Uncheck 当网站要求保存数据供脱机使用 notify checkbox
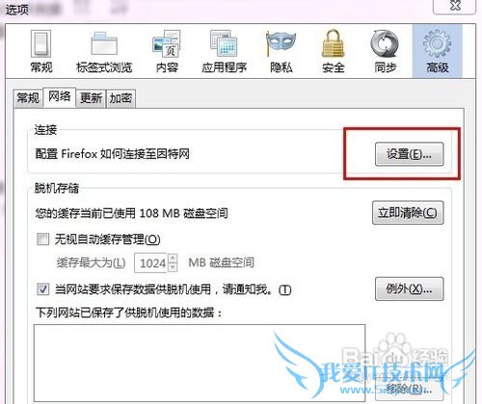Image resolution: width=482 pixels, height=404 pixels. tap(43, 289)
